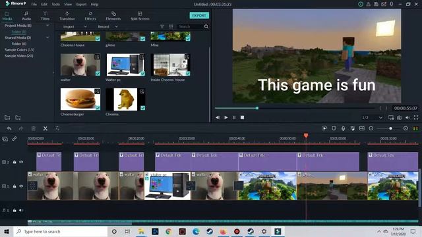422x237 pixels.
Task: Open the message envelope icon
Action: point(384,4)
